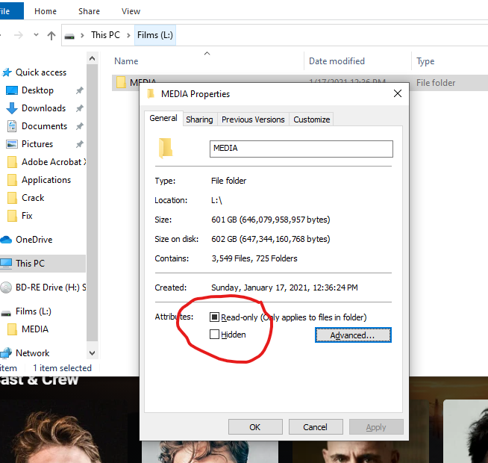This screenshot has width=488, height=463.
Task: Select the This PC monitor icon
Action: coord(6,264)
